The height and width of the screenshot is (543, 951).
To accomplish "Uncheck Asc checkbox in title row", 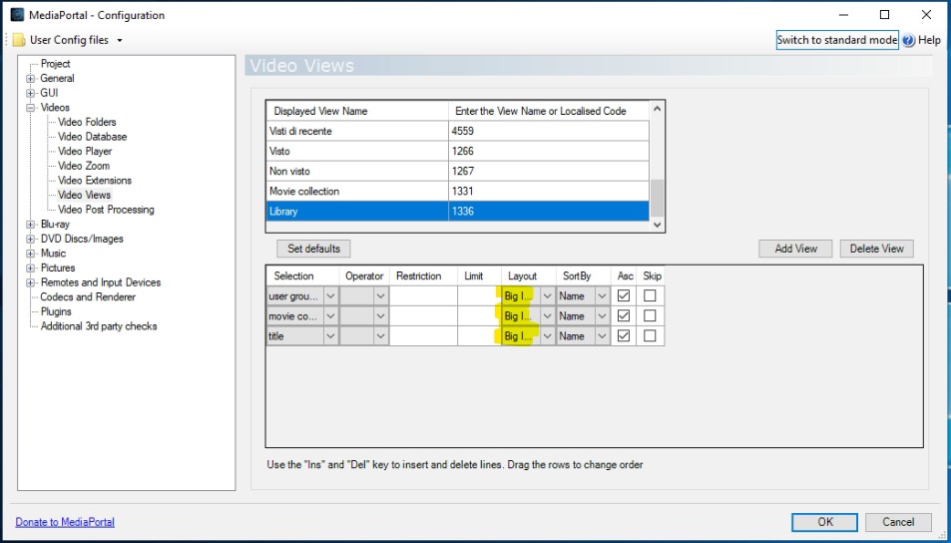I will coord(624,336).
